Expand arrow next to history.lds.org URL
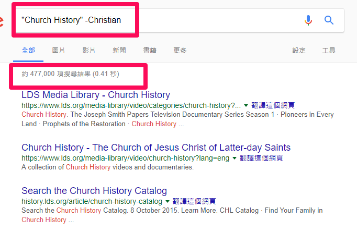Viewport: 357px width, 232px height. coord(168,201)
